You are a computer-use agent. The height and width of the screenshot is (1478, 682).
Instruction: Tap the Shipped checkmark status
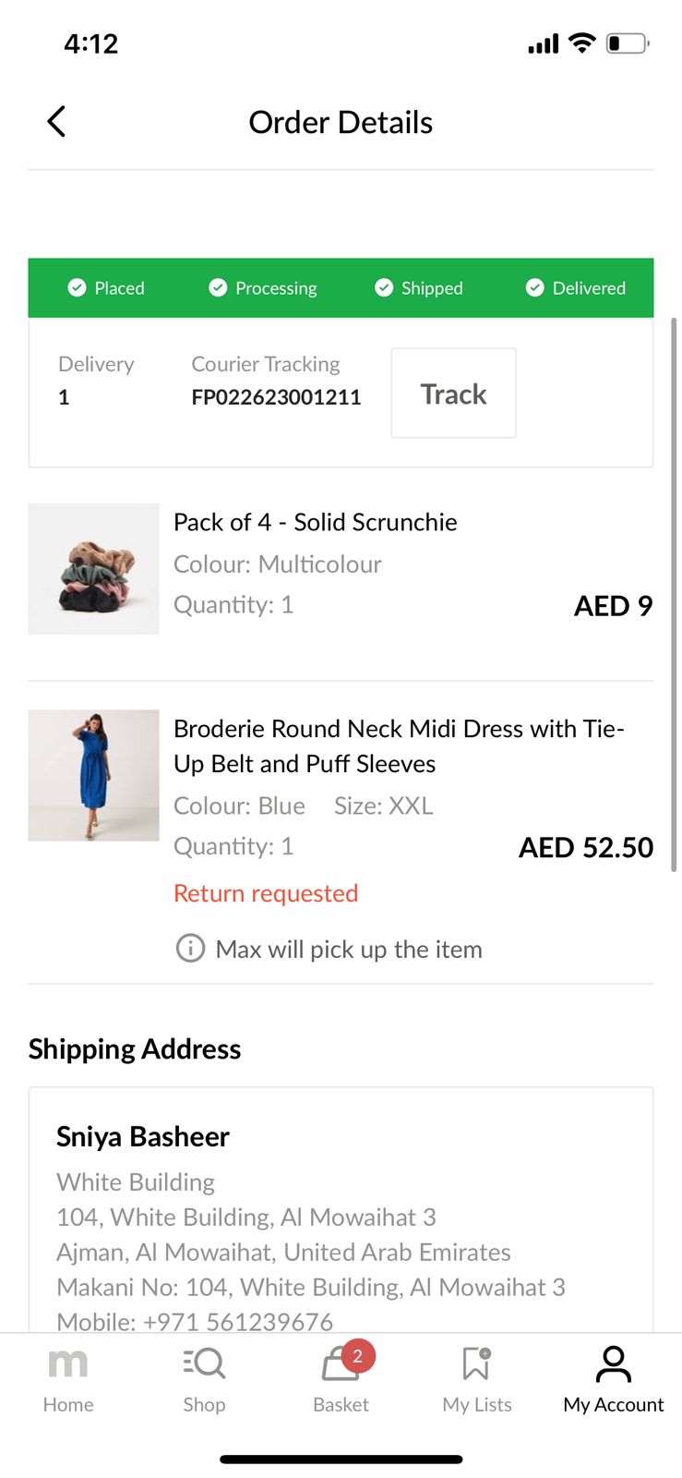pos(384,288)
